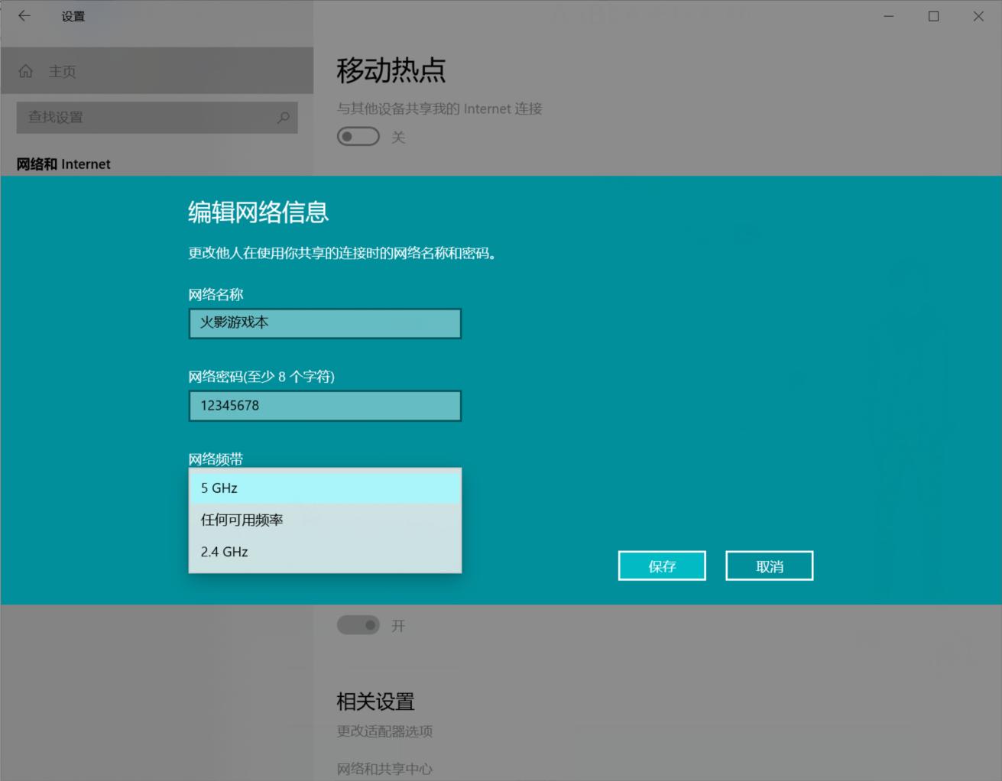The width and height of the screenshot is (1002, 781).
Task: Click the Home (主页) icon in sidebar
Action: click(x=26, y=70)
